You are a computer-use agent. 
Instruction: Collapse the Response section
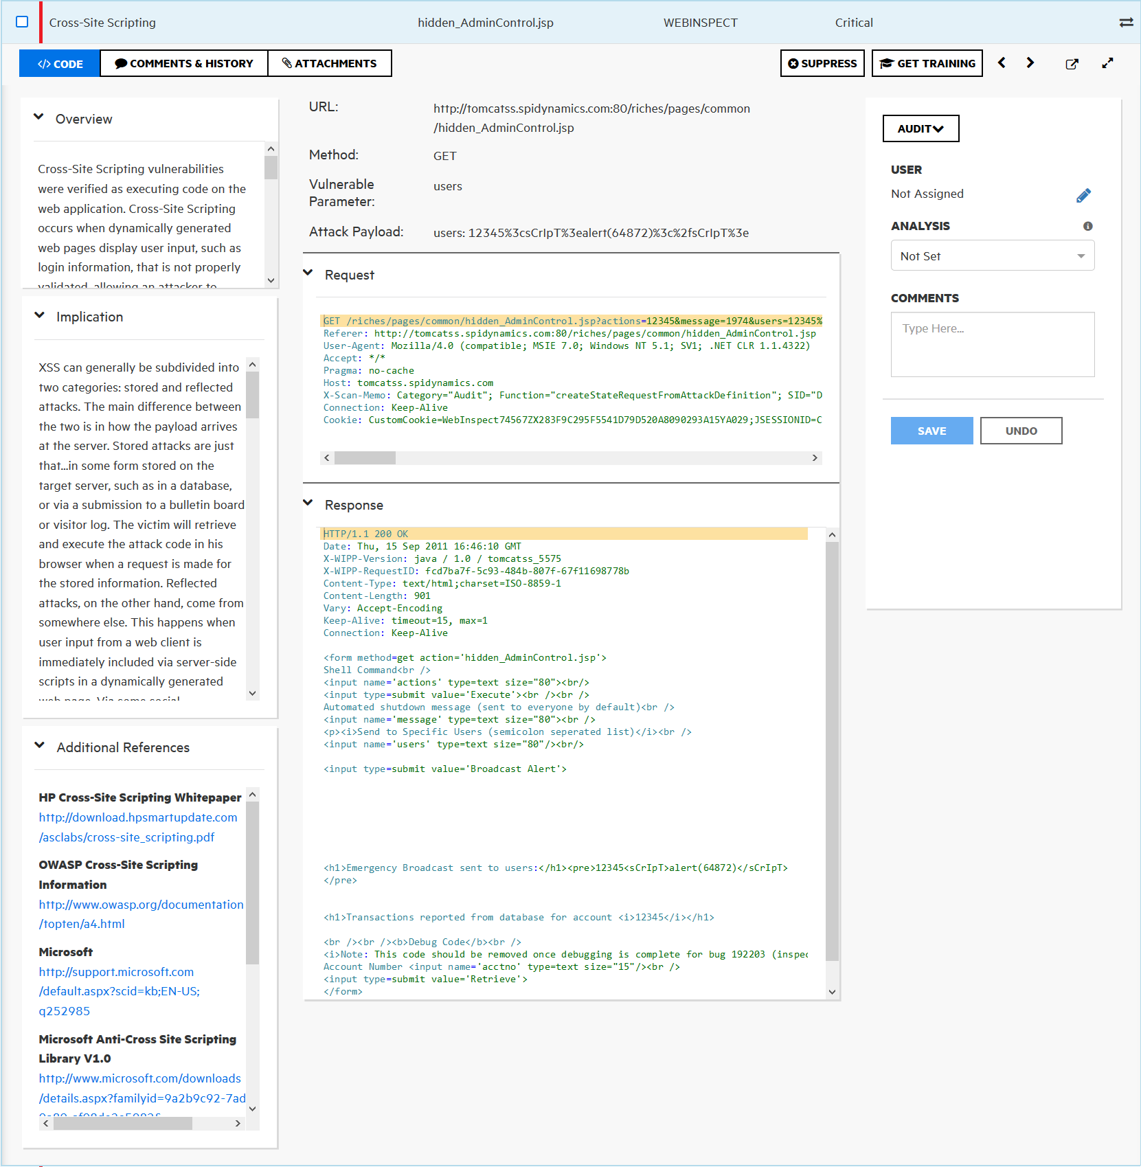308,503
